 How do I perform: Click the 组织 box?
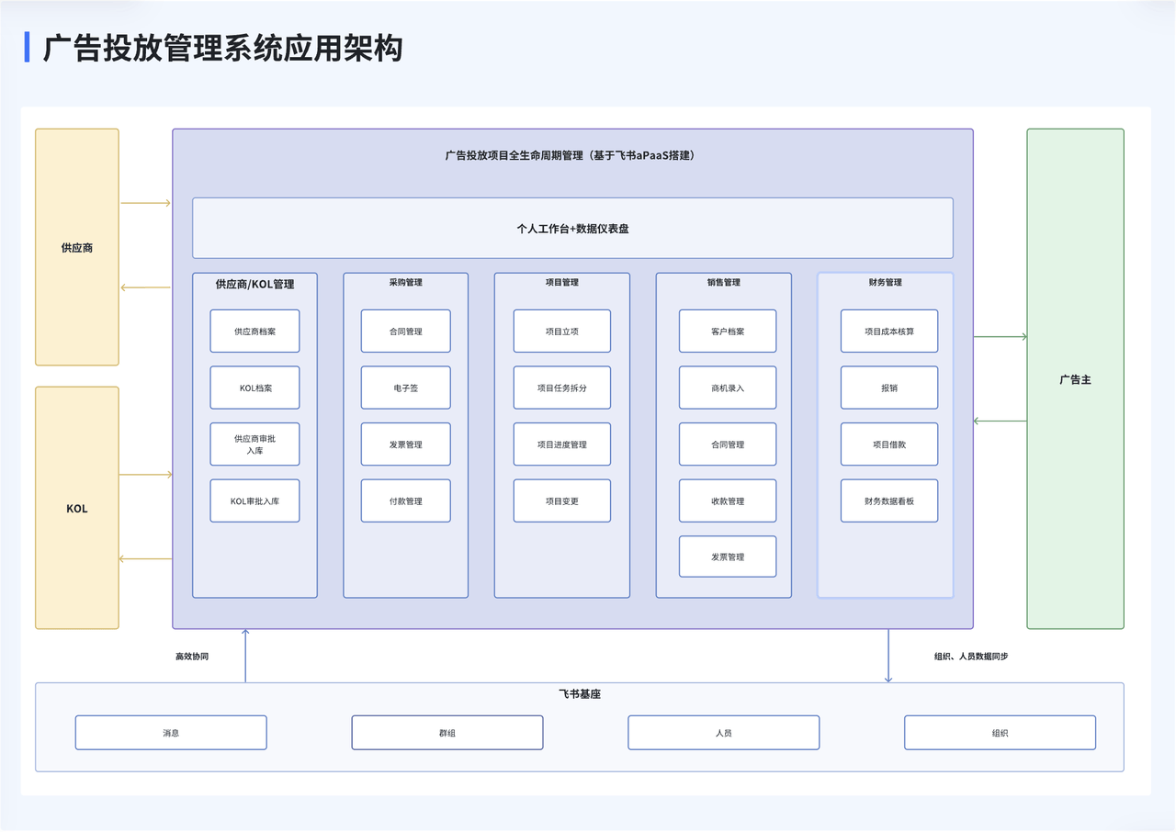1001,733
